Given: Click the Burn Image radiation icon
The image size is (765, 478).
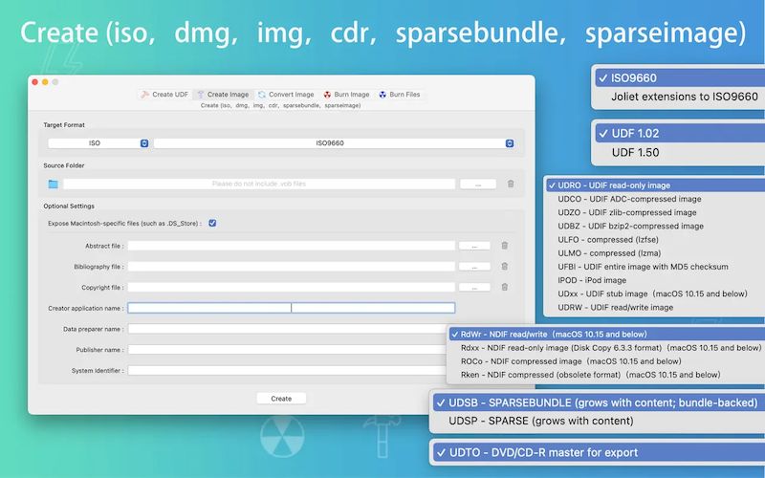Looking at the screenshot, I should click(327, 95).
